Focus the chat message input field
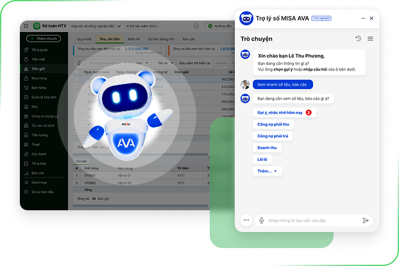This screenshot has height=266, width=399. 312,220
